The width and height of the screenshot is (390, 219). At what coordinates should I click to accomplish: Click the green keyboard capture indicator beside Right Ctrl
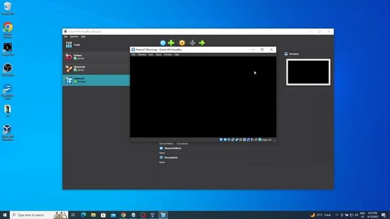[x=260, y=140]
